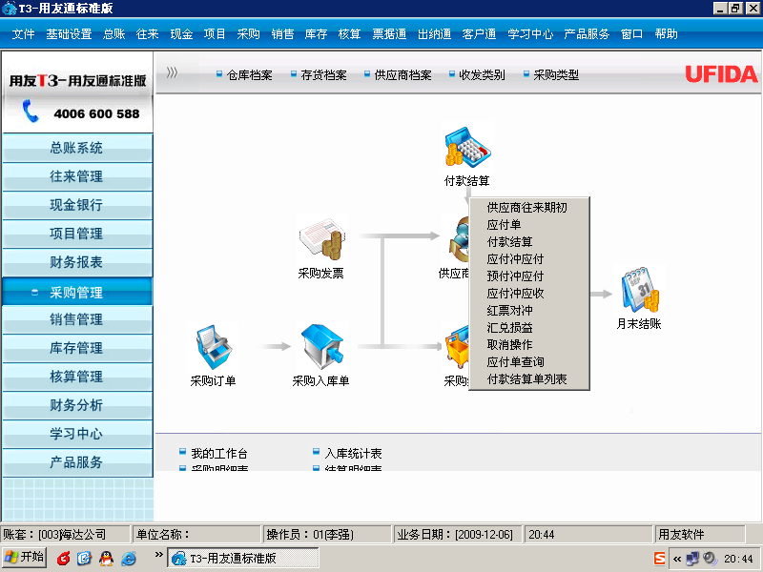The height and width of the screenshot is (572, 763).
Task: Launch the red browser icon in quick launch
Action: (63, 559)
